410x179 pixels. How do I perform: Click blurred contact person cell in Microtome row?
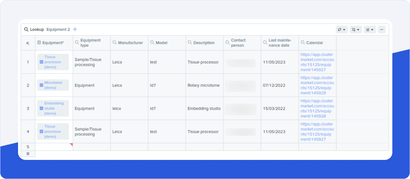242,85
